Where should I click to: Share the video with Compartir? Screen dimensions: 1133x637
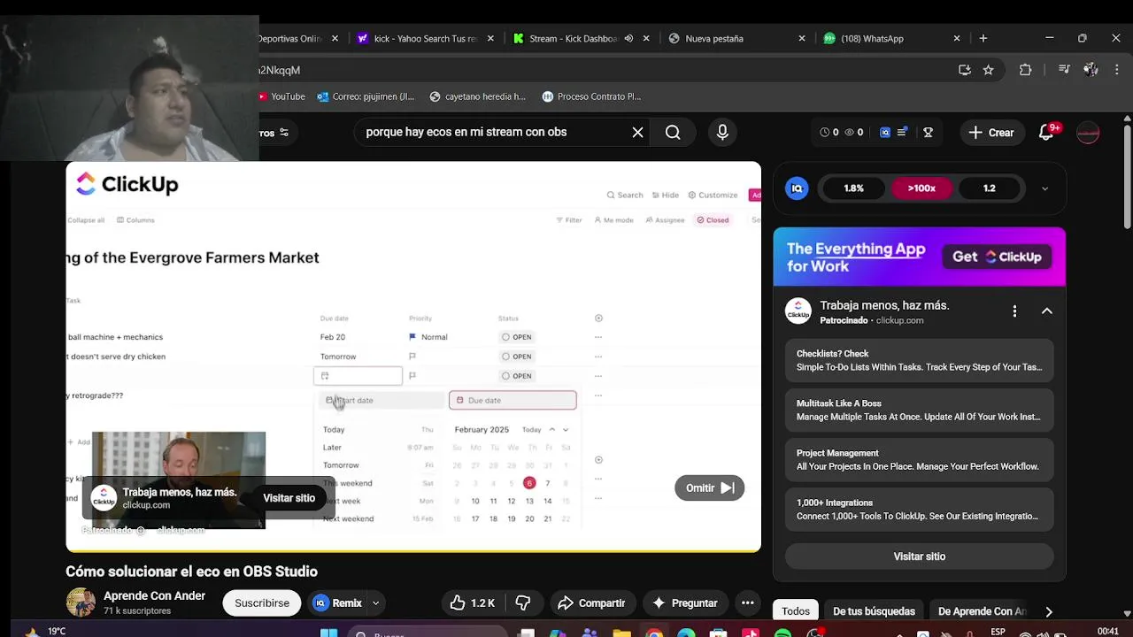591,602
